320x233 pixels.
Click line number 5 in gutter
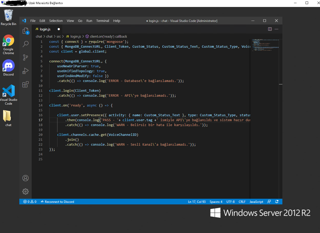[41, 61]
